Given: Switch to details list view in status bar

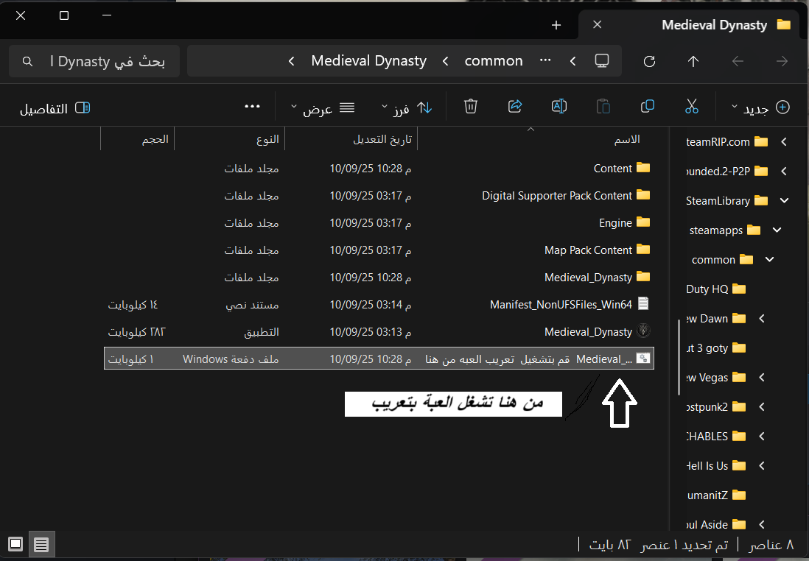Looking at the screenshot, I should 41,544.
